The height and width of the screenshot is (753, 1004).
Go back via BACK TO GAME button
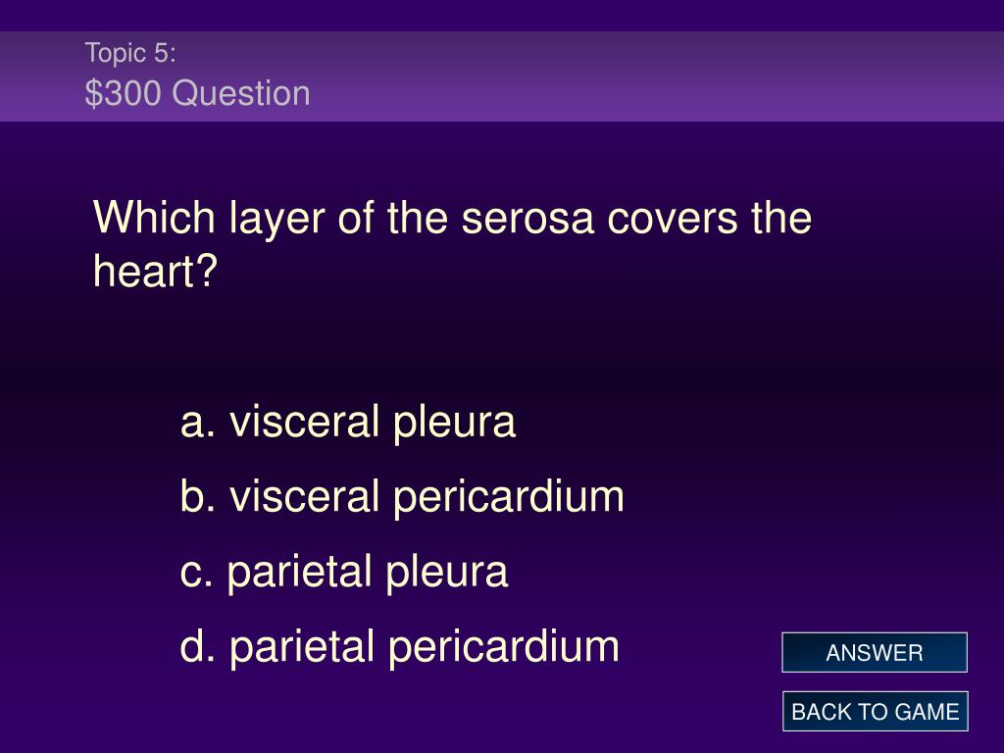(x=875, y=712)
